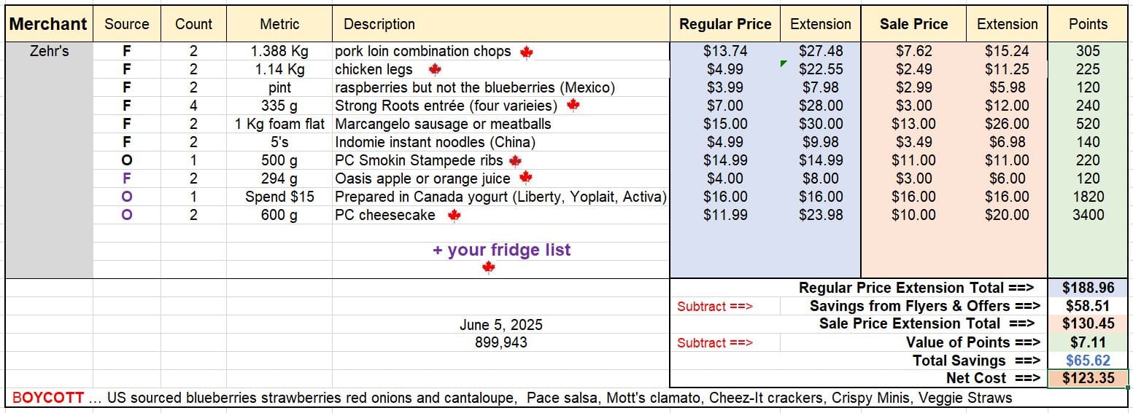
Task: Click the 3400 points cell for cheesecake
Action: (1088, 215)
